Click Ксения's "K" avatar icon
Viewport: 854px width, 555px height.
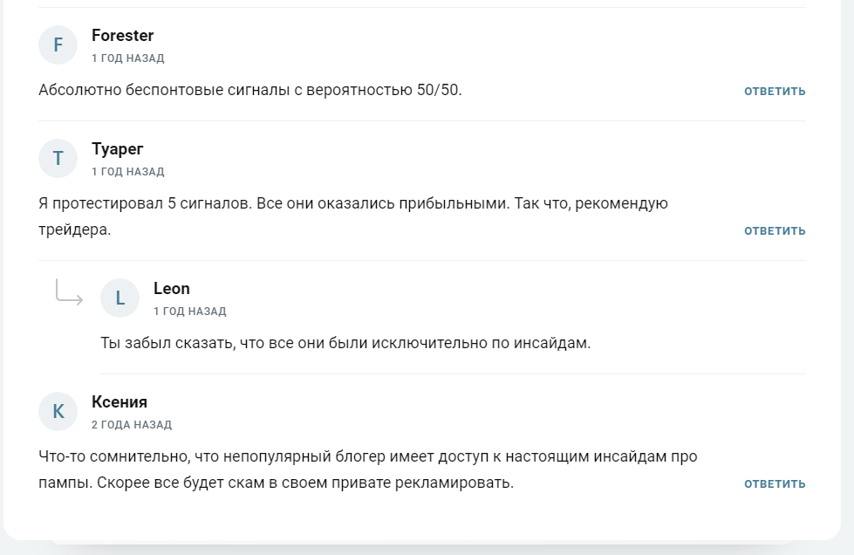click(x=58, y=411)
